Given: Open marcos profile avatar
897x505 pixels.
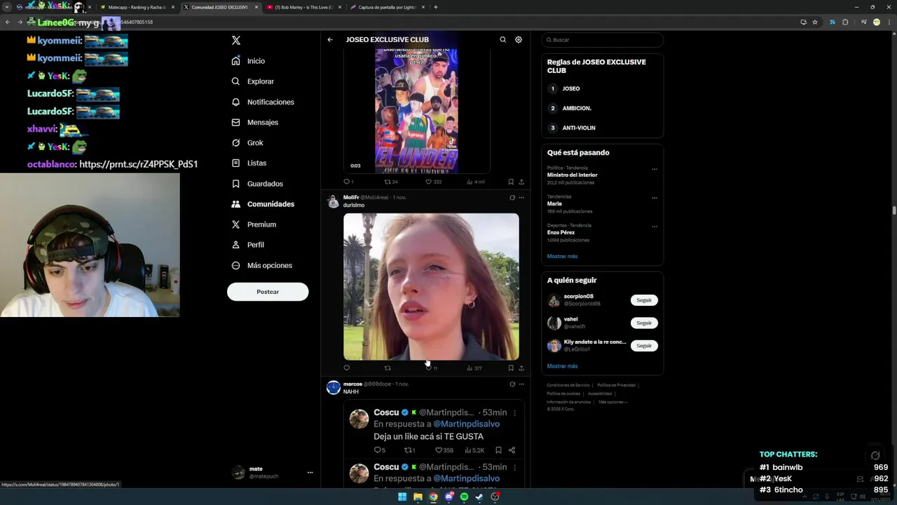Looking at the screenshot, I should coord(334,387).
